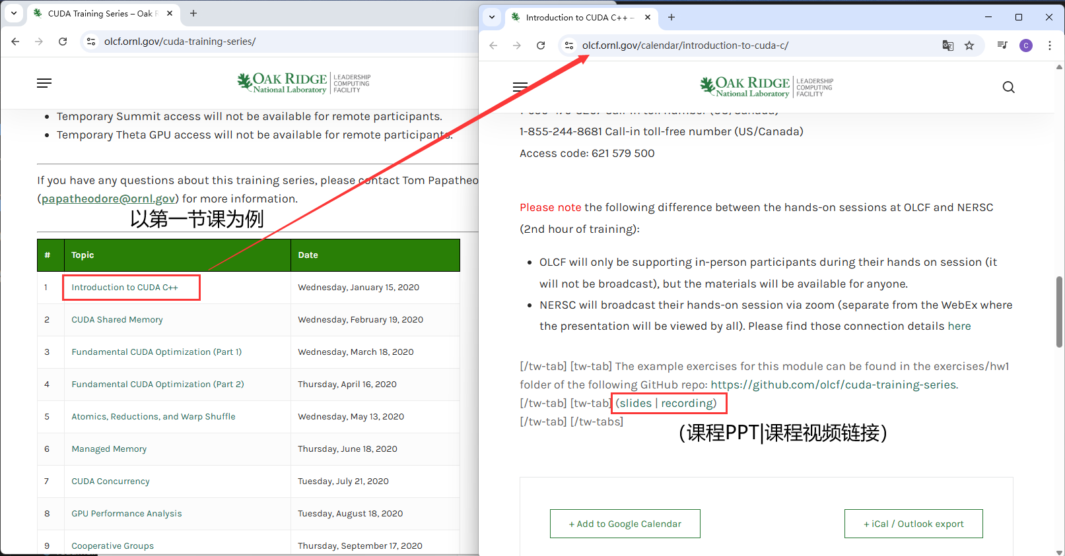
Task: Open GPU Performance Analysis topic link
Action: (x=127, y=514)
